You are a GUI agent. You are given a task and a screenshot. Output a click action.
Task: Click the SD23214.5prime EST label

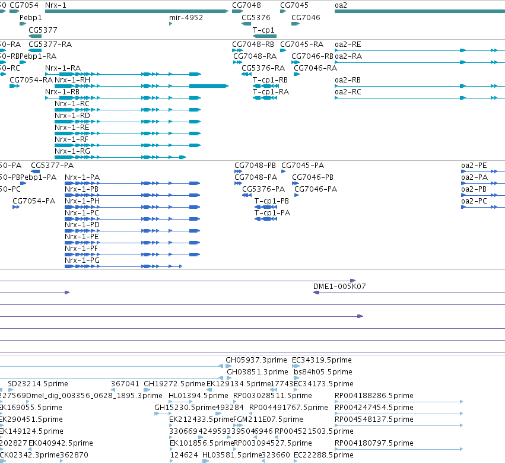(38, 384)
